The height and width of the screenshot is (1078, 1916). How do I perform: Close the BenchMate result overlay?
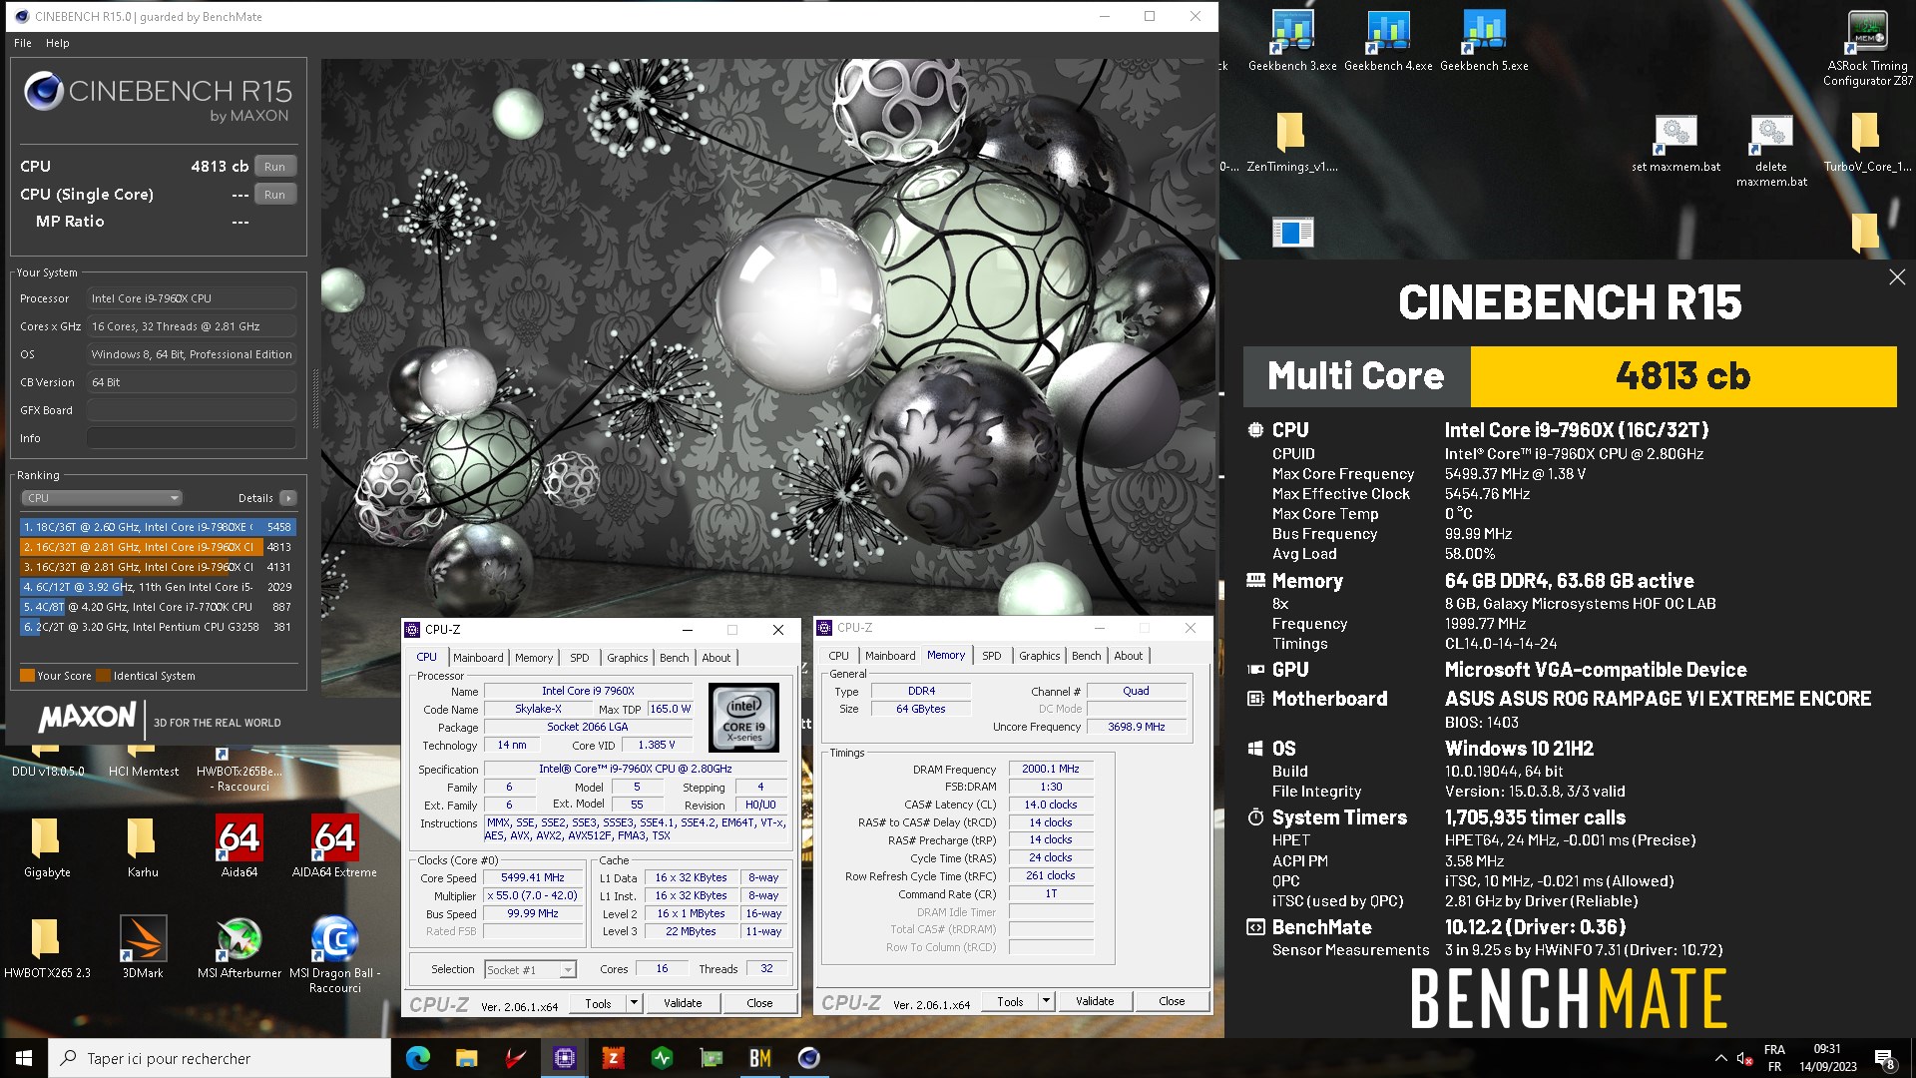click(x=1897, y=277)
